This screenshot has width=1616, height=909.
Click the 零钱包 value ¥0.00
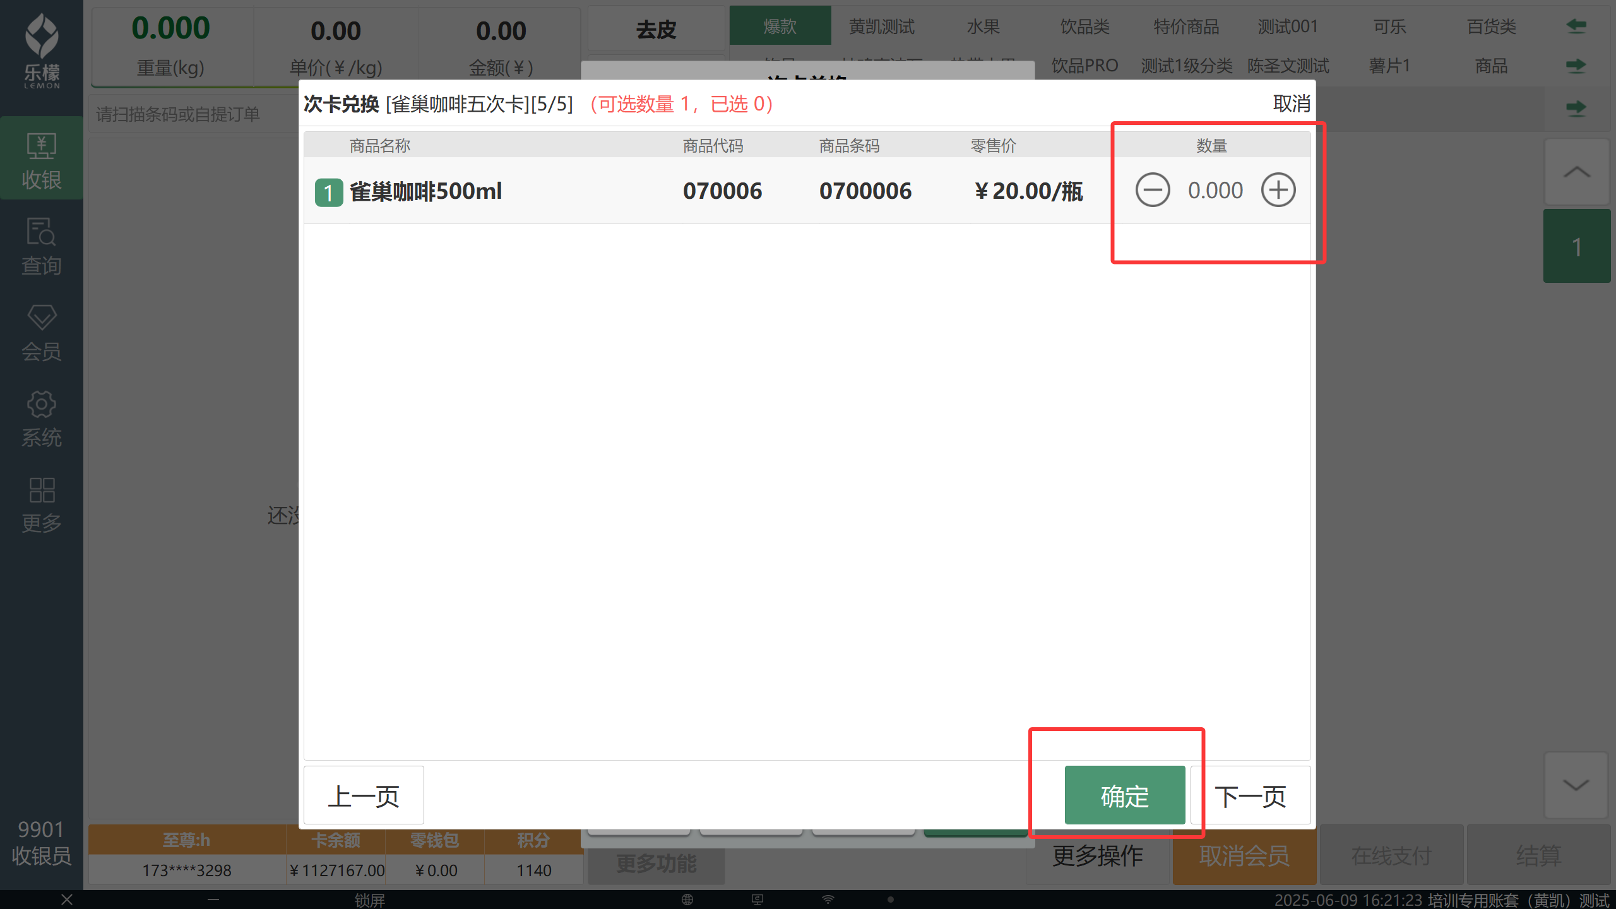tap(436, 870)
